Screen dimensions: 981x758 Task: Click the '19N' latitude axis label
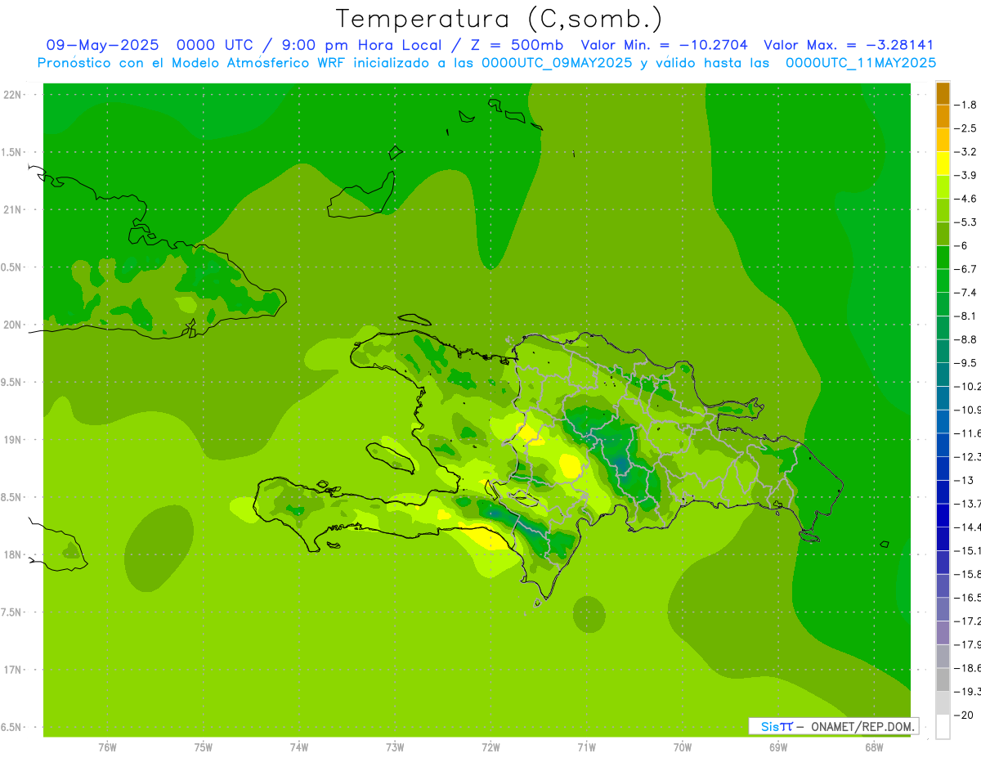click(x=14, y=440)
